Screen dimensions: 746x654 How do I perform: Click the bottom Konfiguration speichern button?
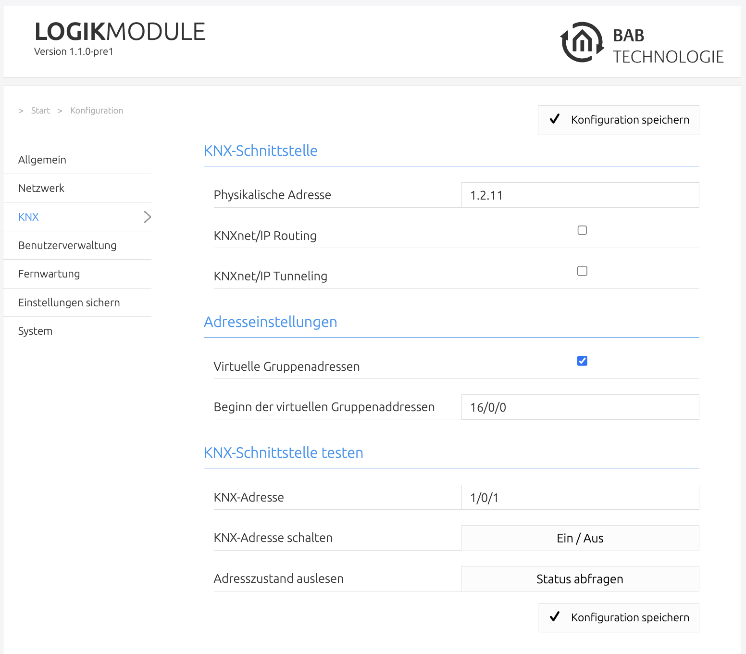pyautogui.click(x=618, y=617)
